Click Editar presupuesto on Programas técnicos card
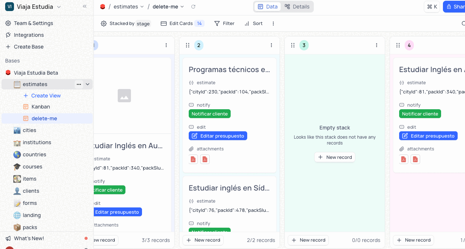 click(218, 136)
